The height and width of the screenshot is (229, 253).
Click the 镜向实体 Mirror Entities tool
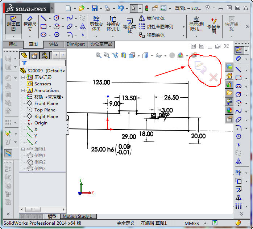[x=152, y=18]
